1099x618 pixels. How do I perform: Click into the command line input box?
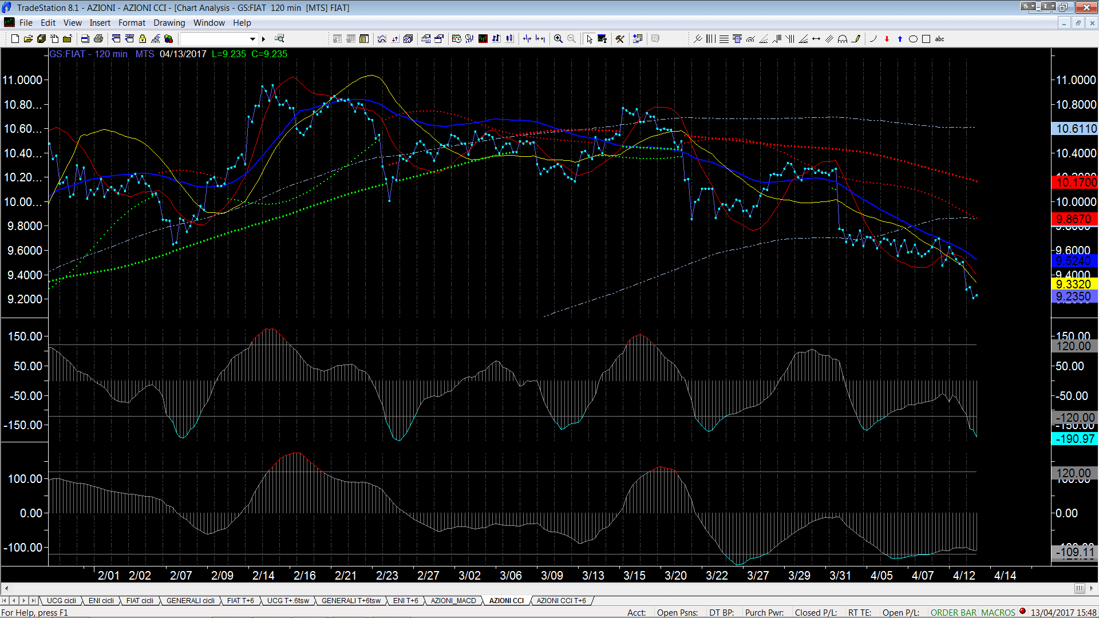point(215,39)
